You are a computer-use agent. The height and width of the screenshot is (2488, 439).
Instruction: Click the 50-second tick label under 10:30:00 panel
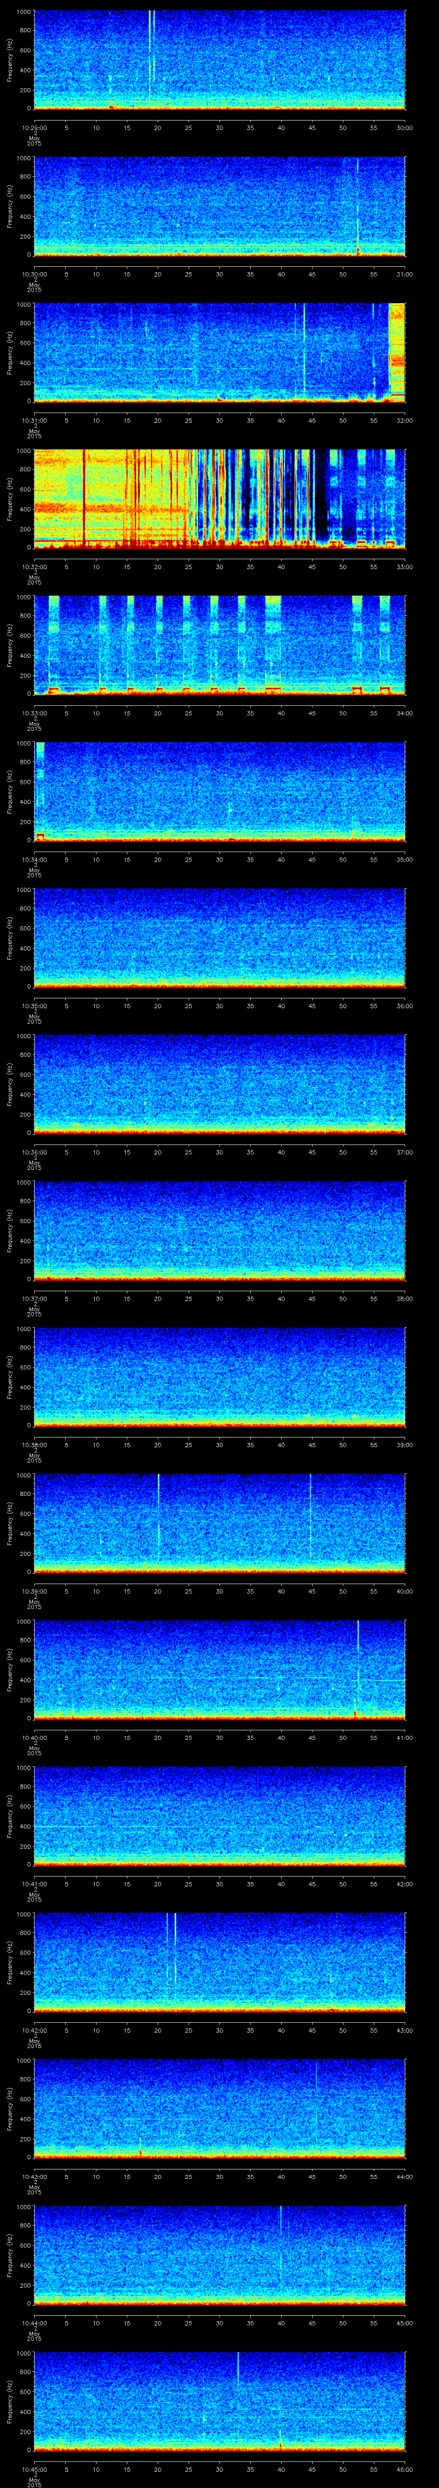(x=343, y=274)
